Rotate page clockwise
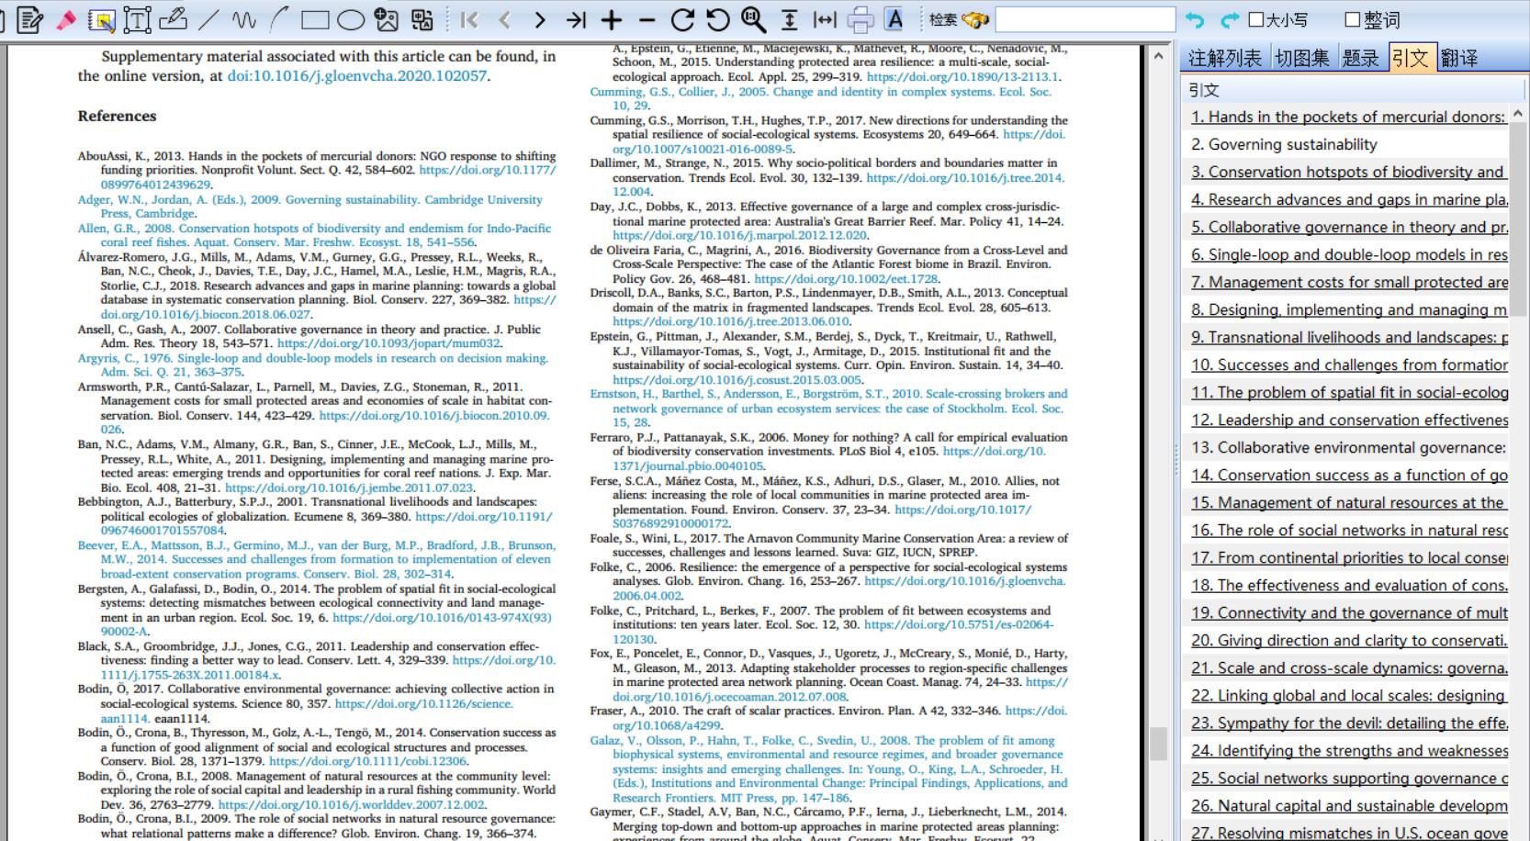The image size is (1530, 841). tap(682, 19)
